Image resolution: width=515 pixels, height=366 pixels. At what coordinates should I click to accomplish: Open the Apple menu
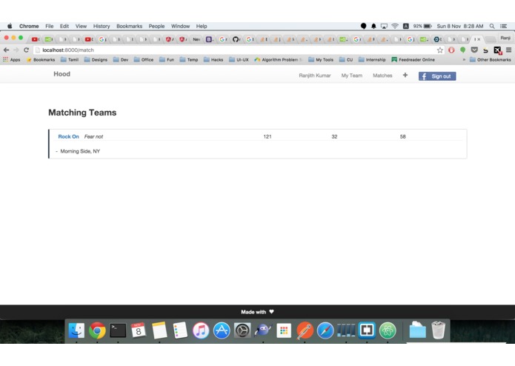coord(10,26)
